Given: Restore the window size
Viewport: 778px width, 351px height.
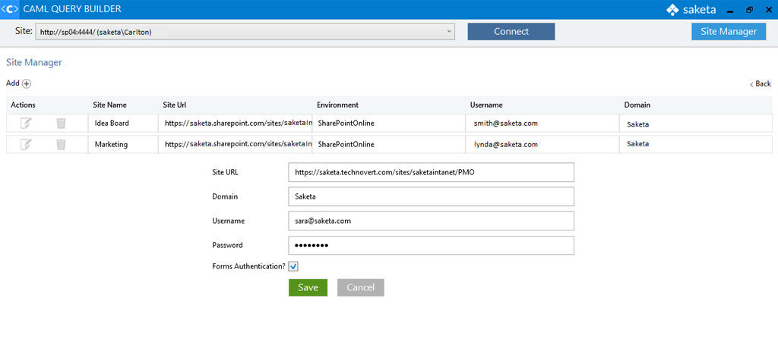Looking at the screenshot, I should (748, 9).
